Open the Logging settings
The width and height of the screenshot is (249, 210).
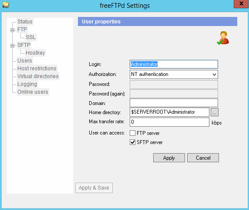click(27, 84)
